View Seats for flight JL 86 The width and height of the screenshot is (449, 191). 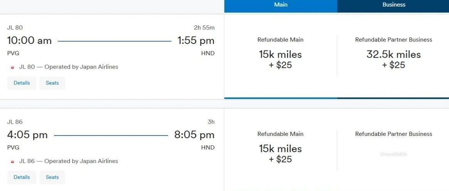(52, 177)
